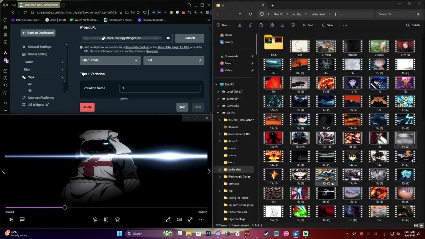Select General Settings in Streamlabs sidebar
This screenshot has width=425, height=239.
pyautogui.click(x=37, y=47)
